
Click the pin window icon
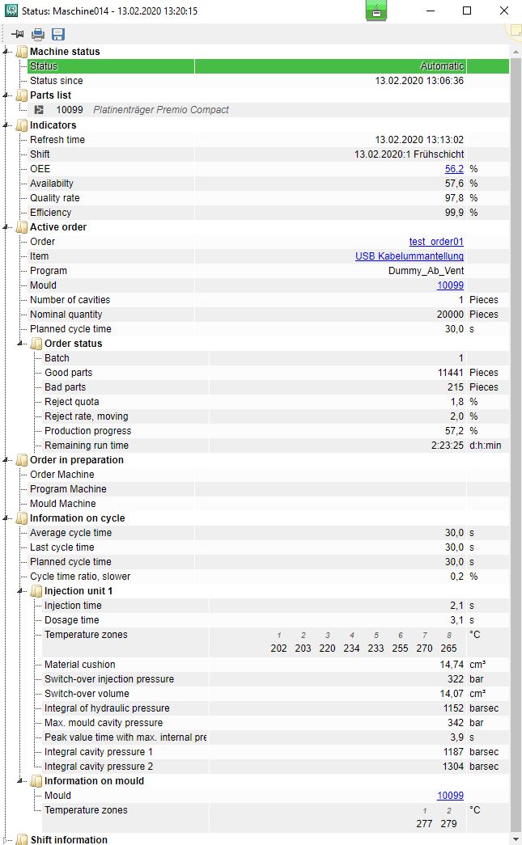[17, 35]
